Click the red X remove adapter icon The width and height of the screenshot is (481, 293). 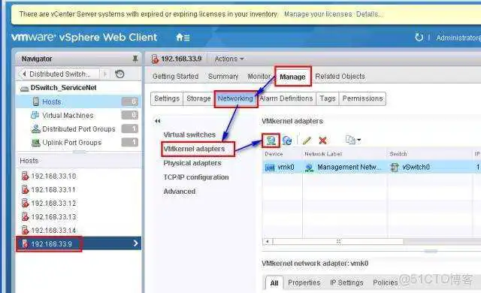(322, 140)
